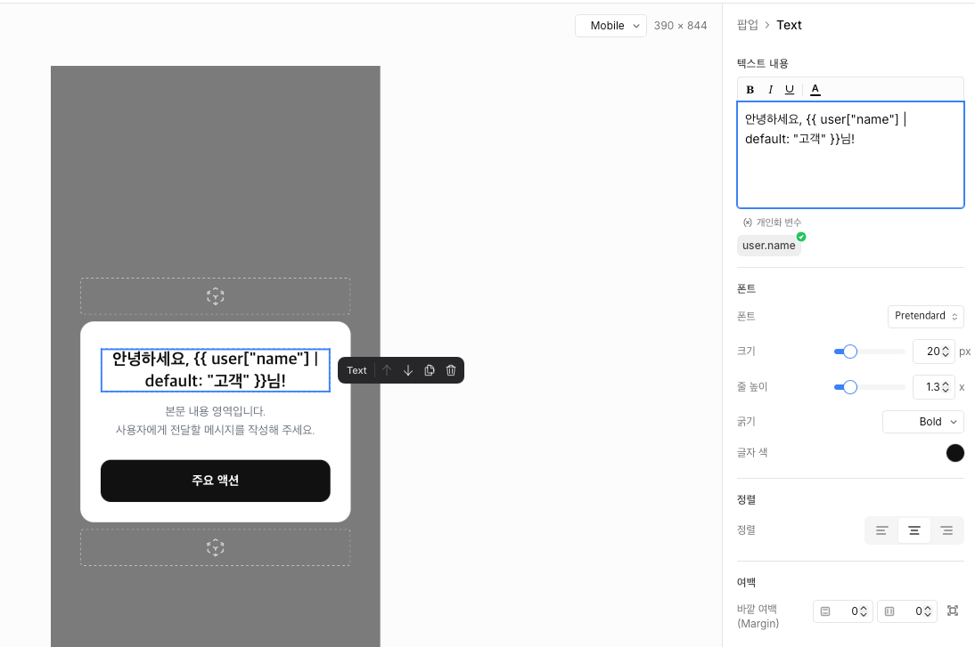Go to 팝업 in the breadcrumb
Image resolution: width=975 pixels, height=647 pixels.
pos(748,25)
